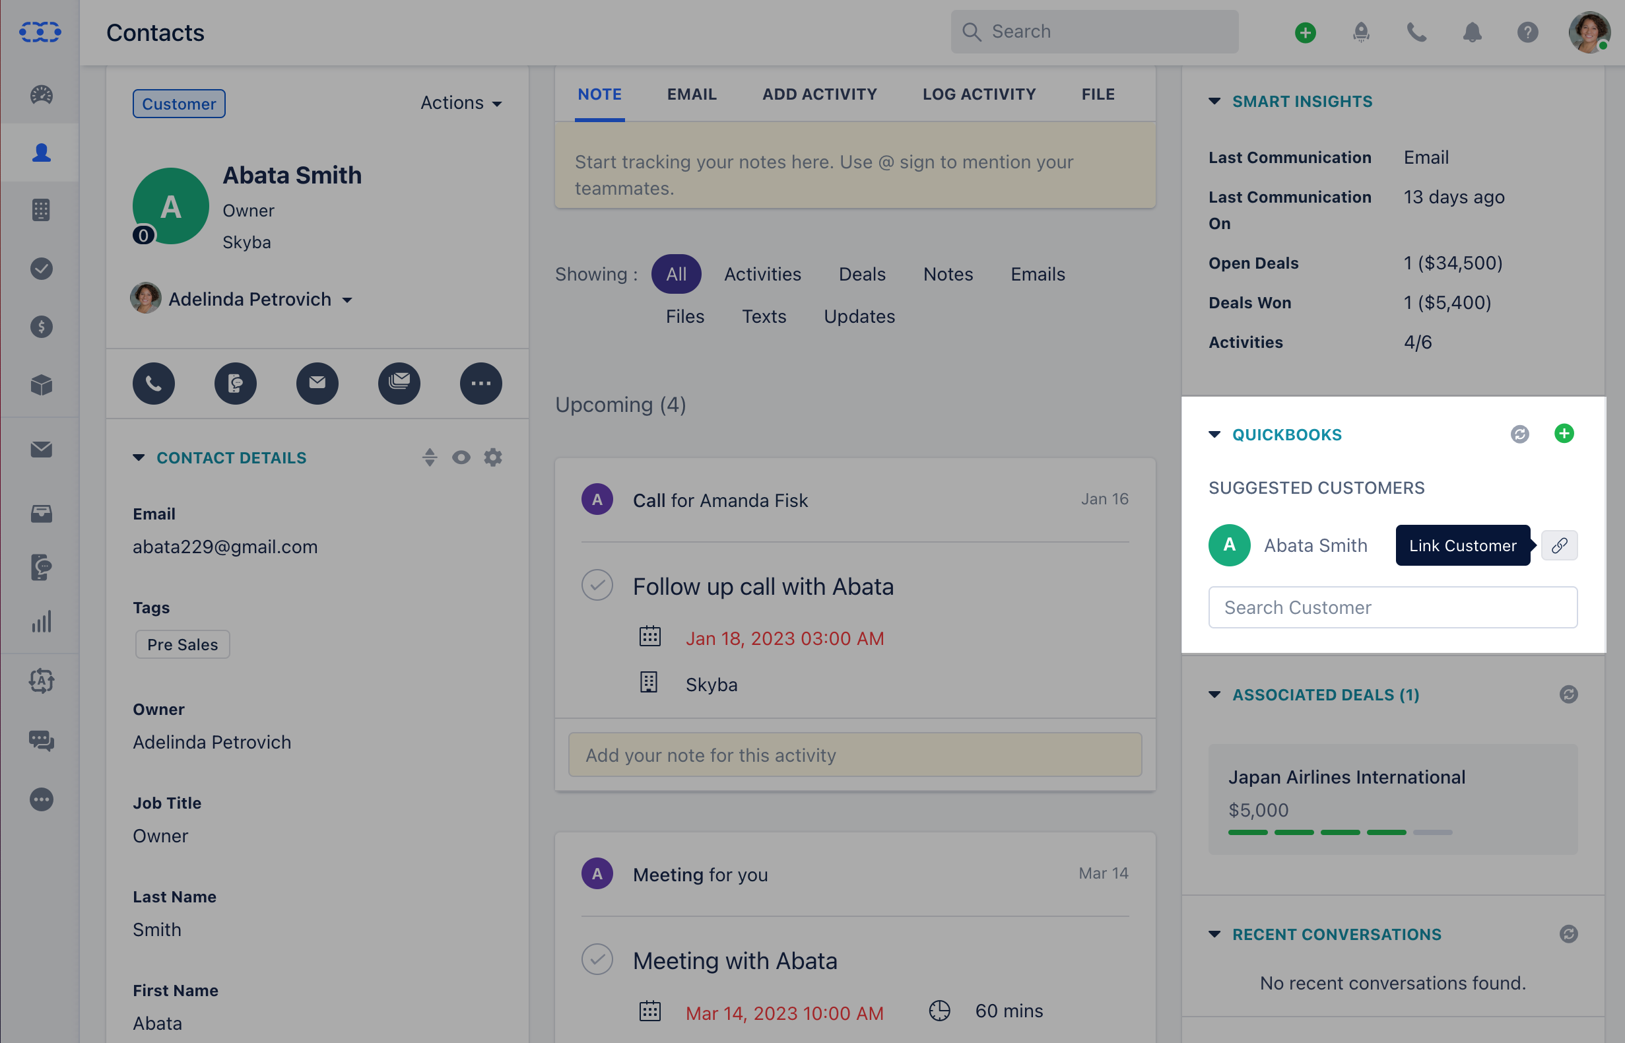
Task: Refresh Recent Conversations section
Action: pyautogui.click(x=1569, y=934)
